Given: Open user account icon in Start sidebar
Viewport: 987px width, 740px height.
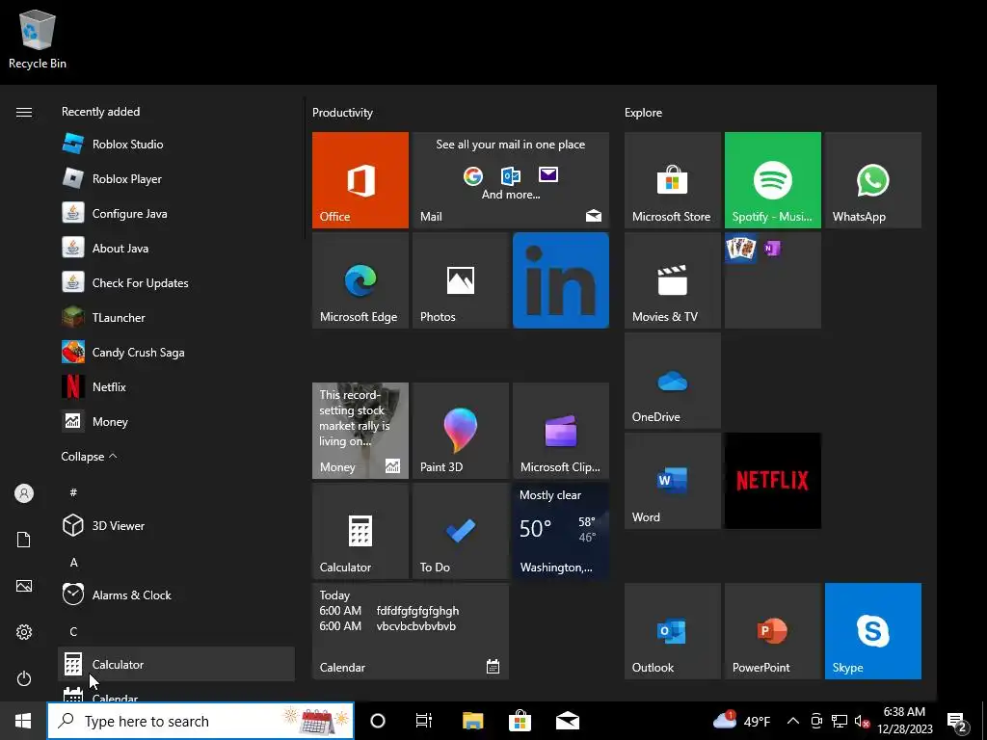Looking at the screenshot, I should click(24, 493).
